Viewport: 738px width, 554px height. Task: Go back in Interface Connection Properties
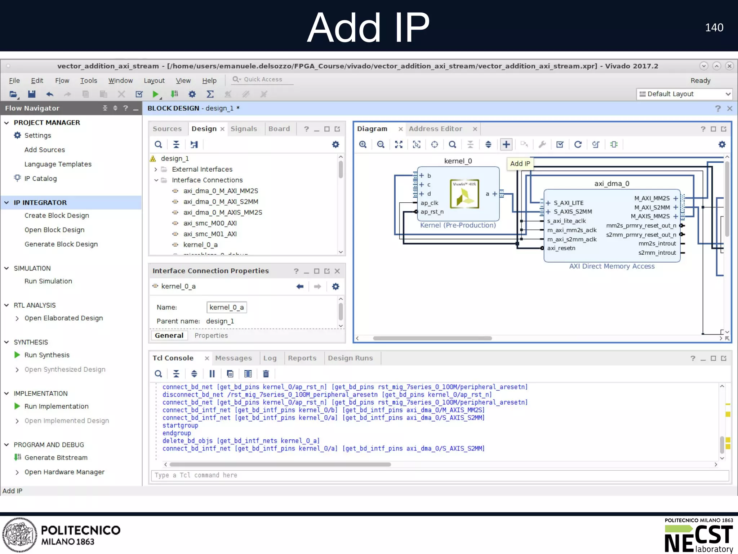coord(300,286)
